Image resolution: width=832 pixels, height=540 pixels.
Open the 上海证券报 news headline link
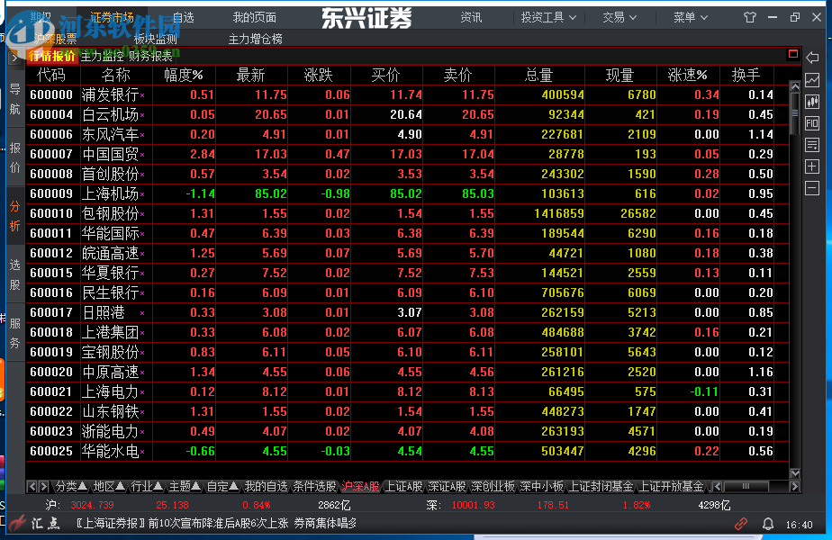click(x=216, y=524)
